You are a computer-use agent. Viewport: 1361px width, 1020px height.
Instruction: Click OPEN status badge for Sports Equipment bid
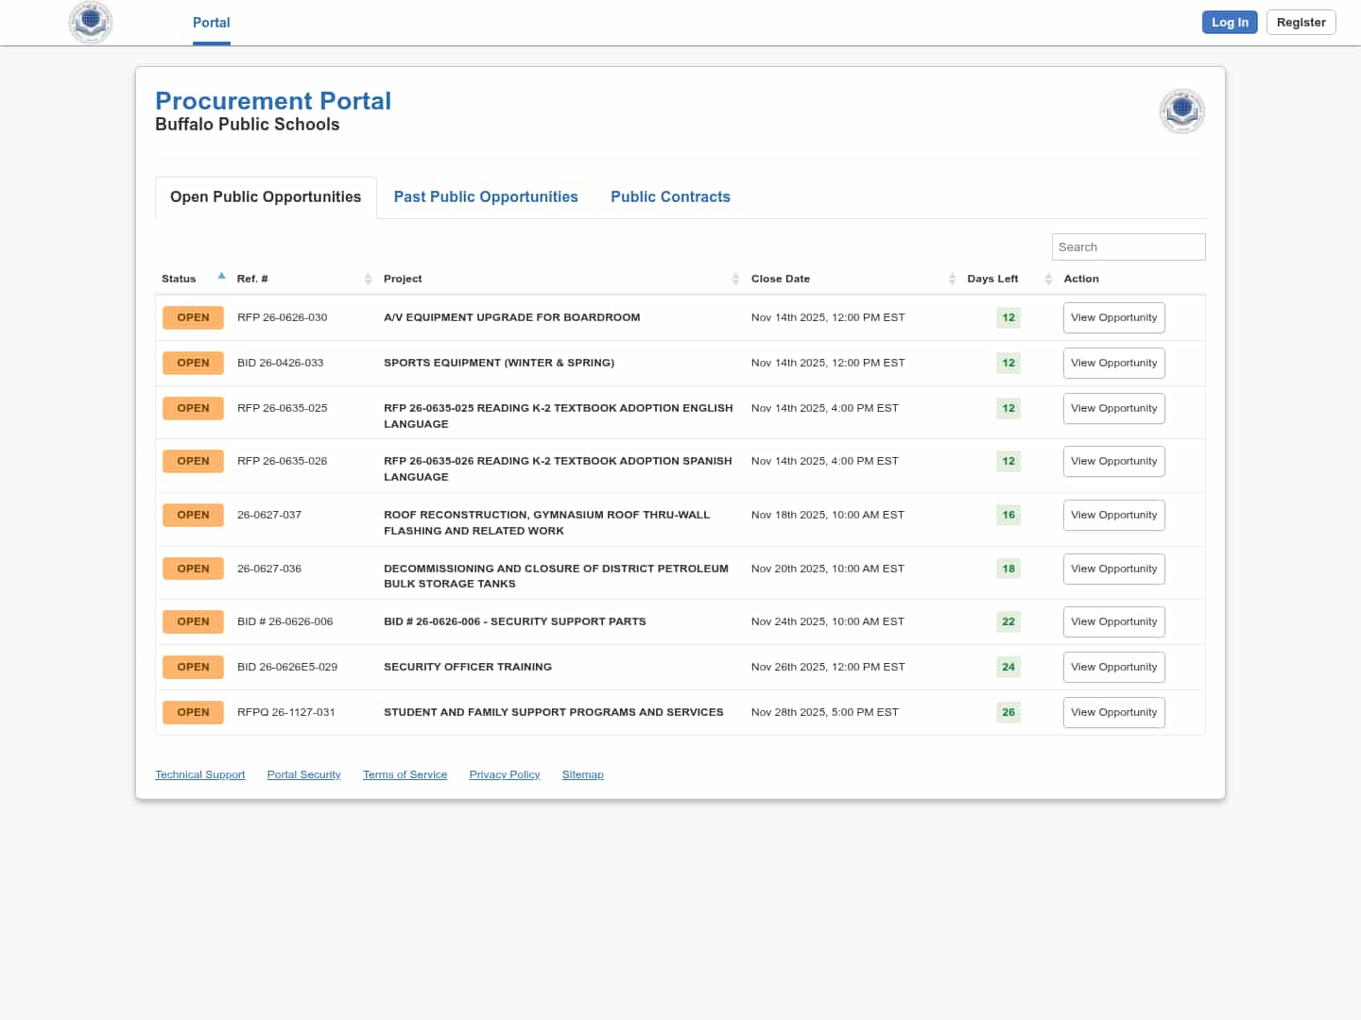point(193,363)
